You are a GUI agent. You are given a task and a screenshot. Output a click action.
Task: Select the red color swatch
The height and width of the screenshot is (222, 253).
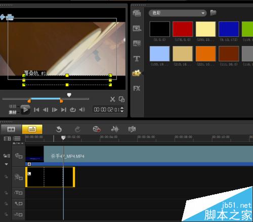pos(183,29)
